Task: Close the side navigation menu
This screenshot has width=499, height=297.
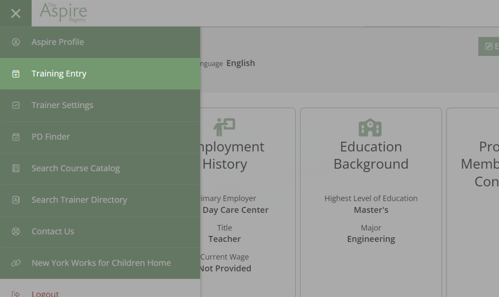Action: pyautogui.click(x=16, y=14)
